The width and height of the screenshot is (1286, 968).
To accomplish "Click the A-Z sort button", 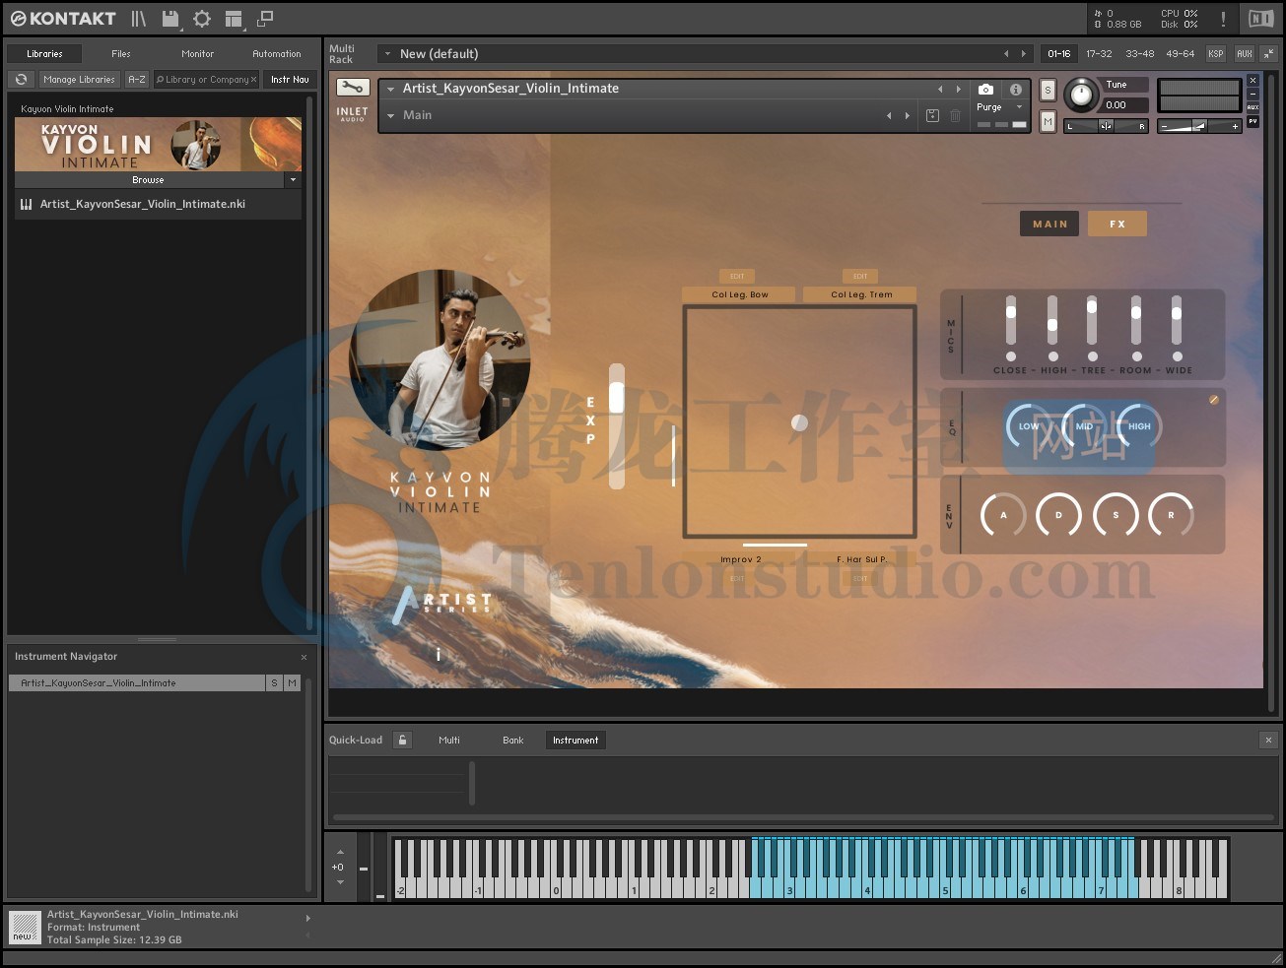I will click(x=137, y=80).
